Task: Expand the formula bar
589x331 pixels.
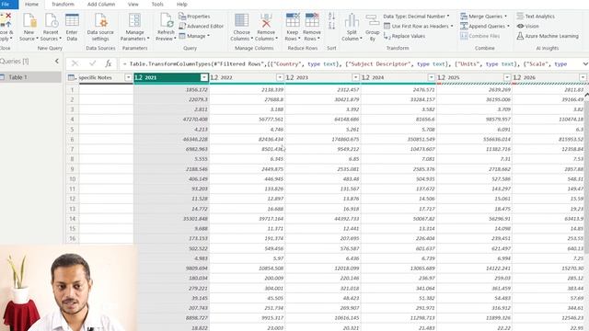Action: click(x=585, y=63)
